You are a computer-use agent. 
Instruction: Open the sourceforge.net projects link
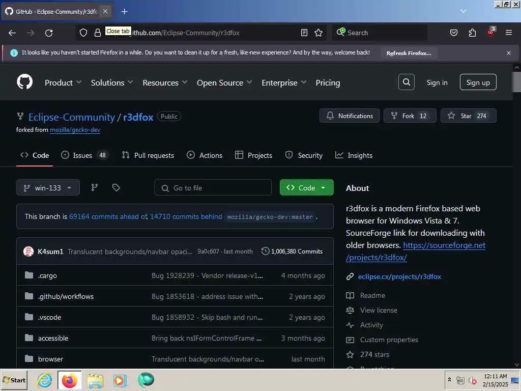[416, 252]
